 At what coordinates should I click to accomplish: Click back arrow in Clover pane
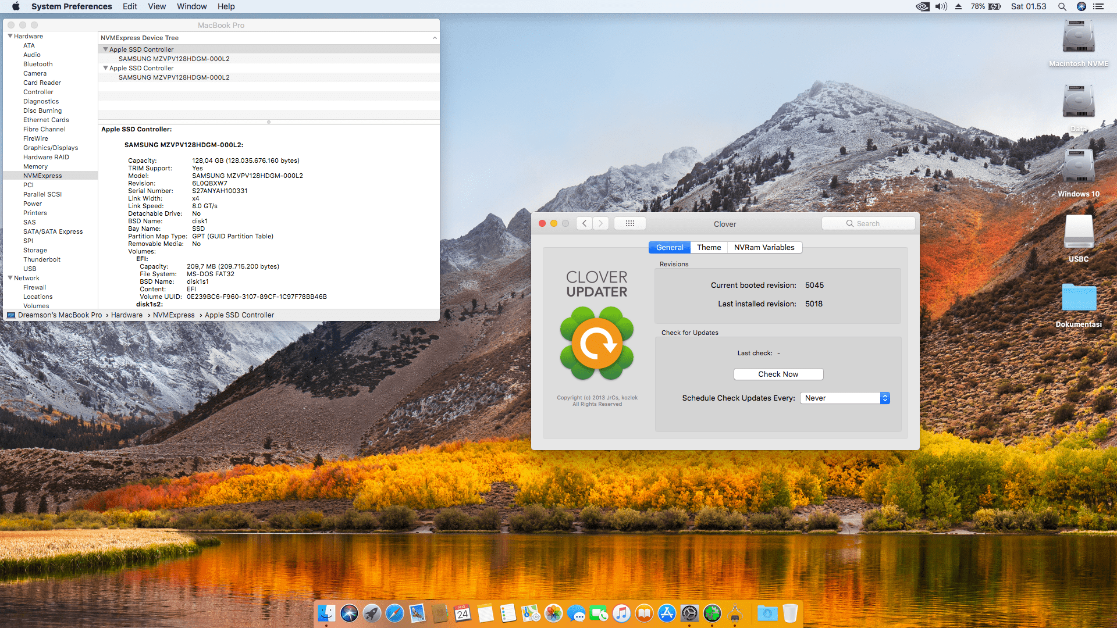point(584,223)
